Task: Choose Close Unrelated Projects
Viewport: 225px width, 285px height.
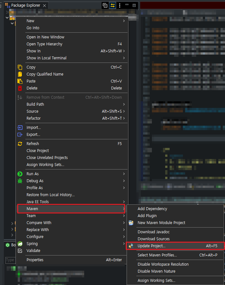Action: point(72,158)
